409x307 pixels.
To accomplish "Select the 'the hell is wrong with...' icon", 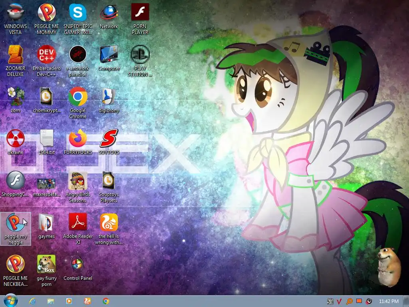I will coord(109,229).
